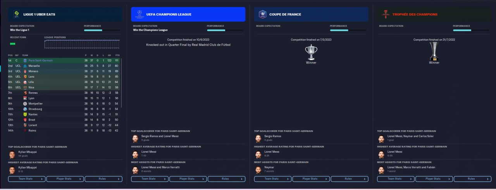The image size is (496, 190).
Task: Open the Paris Saint-Germain team link
Action: (x=40, y=60)
